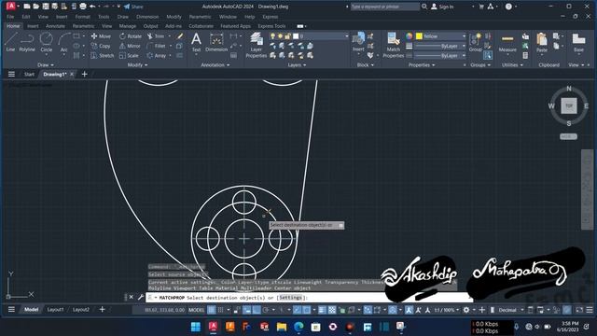Add a new drawing tab with plus
597x336 pixels.
[x=85, y=75]
